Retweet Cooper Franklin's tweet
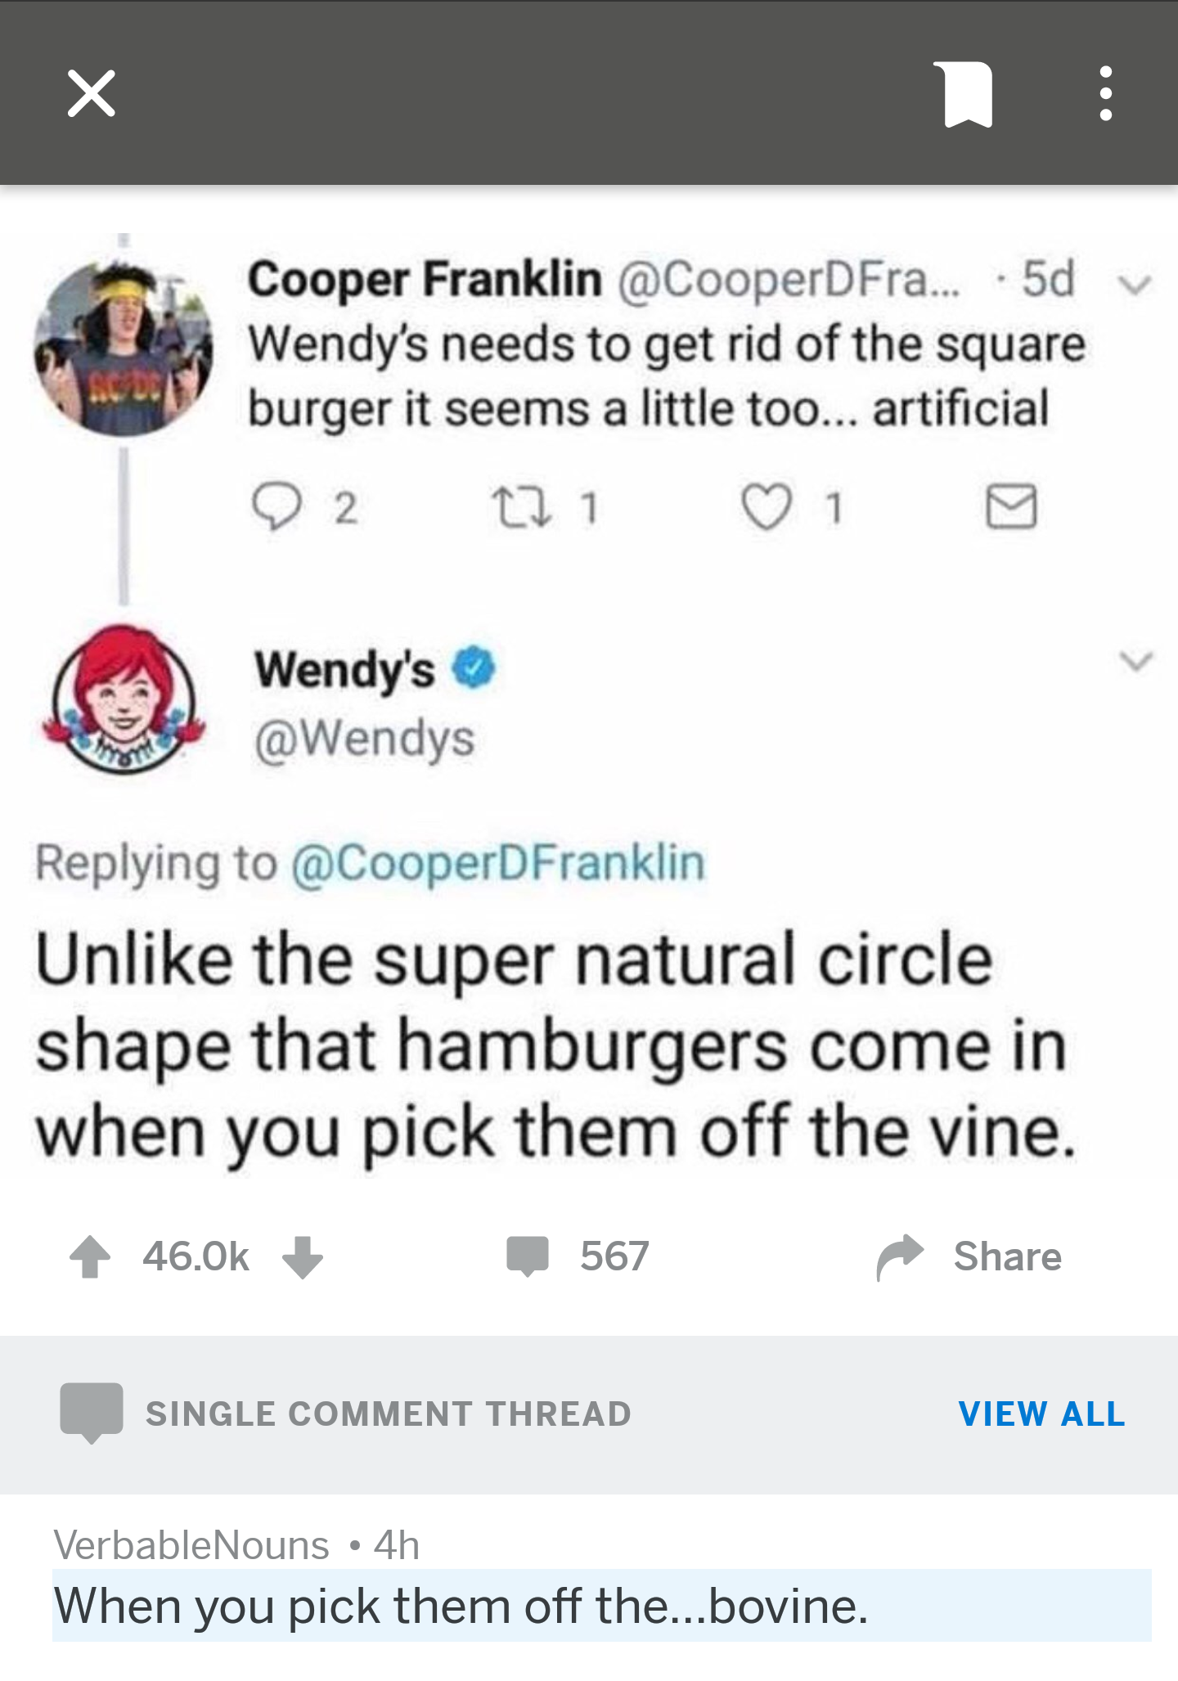Image resolution: width=1178 pixels, height=1681 pixels. tap(514, 507)
